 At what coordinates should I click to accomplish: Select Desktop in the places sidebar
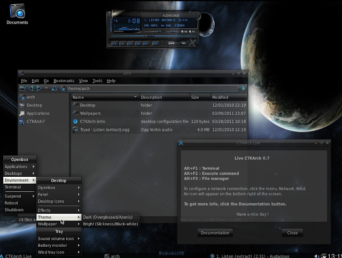coord(43,105)
